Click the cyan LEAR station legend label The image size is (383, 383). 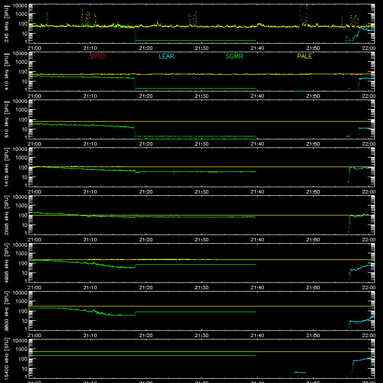click(166, 56)
